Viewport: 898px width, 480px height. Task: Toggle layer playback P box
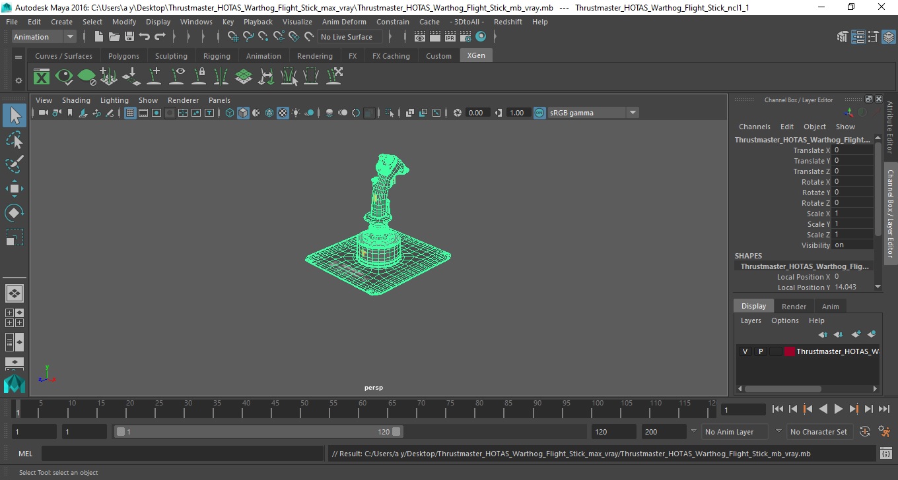(760, 351)
